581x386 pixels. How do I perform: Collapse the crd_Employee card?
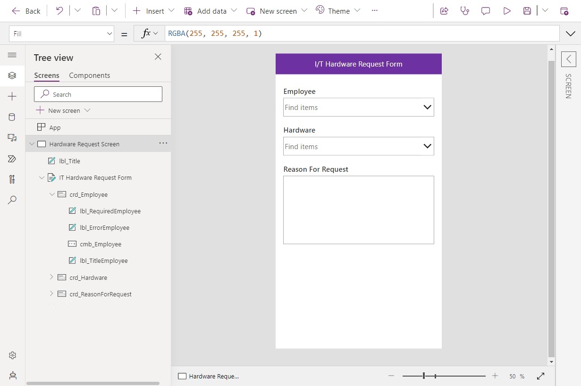point(52,194)
